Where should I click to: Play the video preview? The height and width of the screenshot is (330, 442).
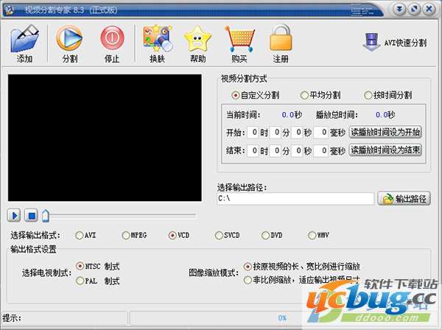click(14, 216)
